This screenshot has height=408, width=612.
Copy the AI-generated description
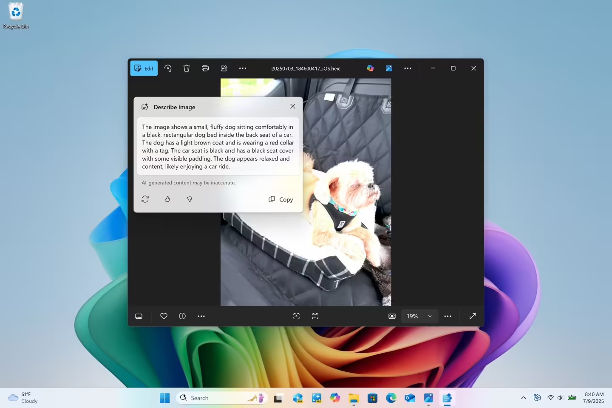tap(280, 199)
